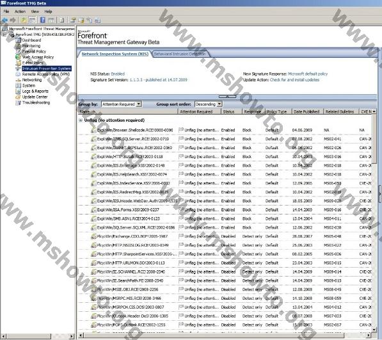Image resolution: width=382 pixels, height=340 pixels.
Task: Select the System node in the tree
Action: tap(29, 86)
